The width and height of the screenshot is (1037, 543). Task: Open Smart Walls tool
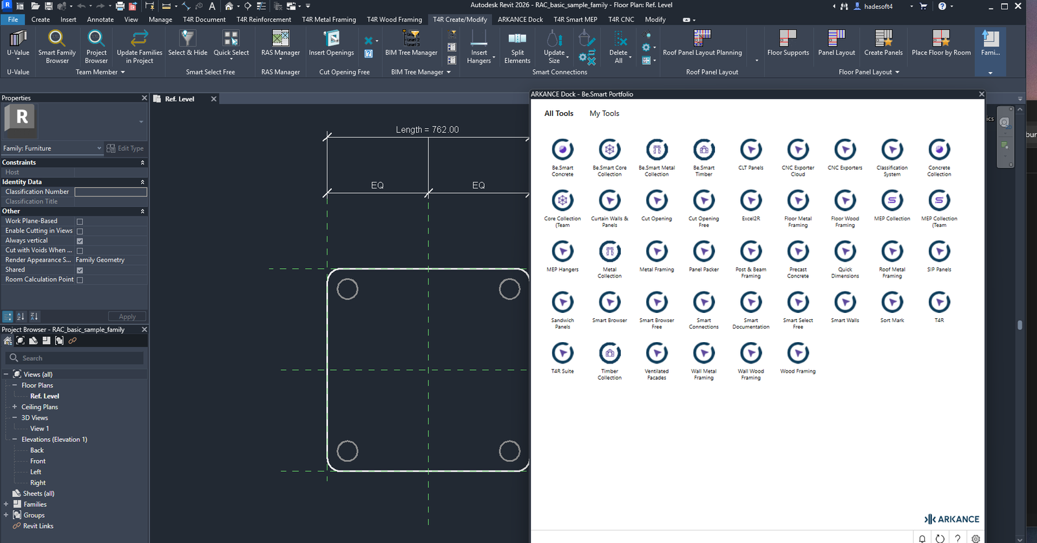coord(845,307)
